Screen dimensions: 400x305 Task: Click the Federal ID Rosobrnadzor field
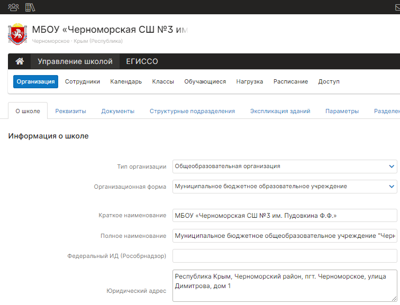coord(285,256)
